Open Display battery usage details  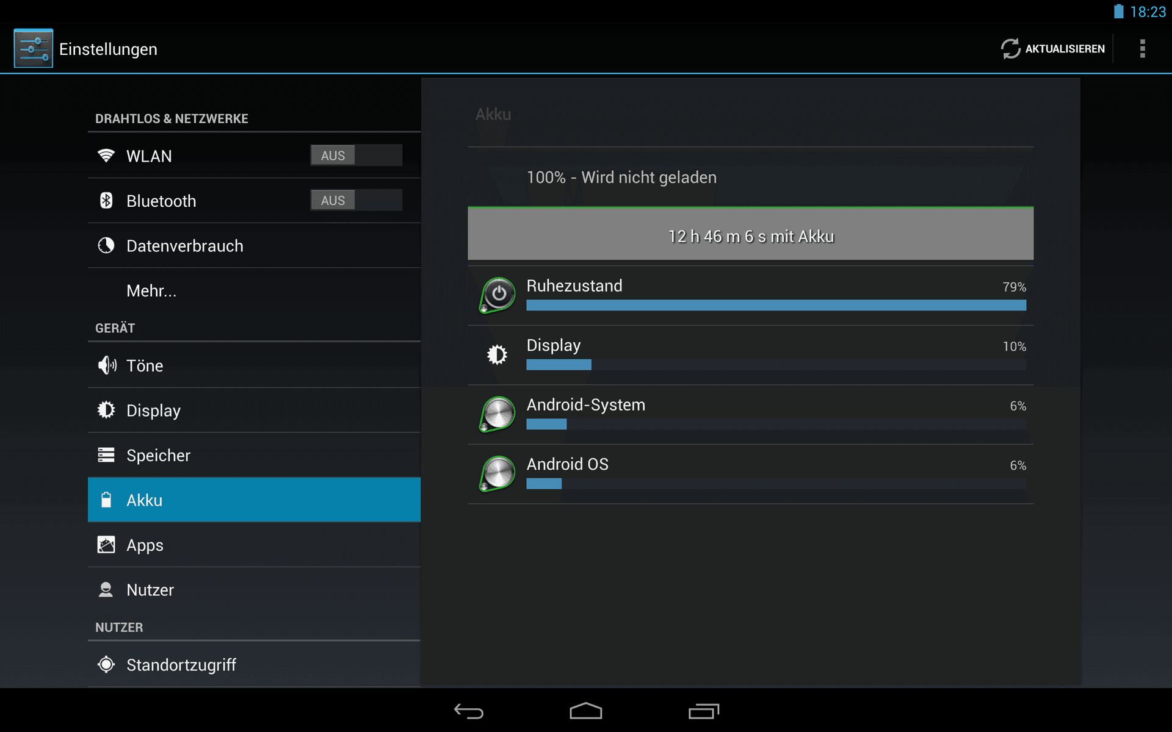pos(750,355)
